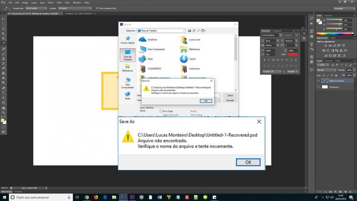Open the Filter menu
The width and height of the screenshot is (357, 201).
(59, 2)
